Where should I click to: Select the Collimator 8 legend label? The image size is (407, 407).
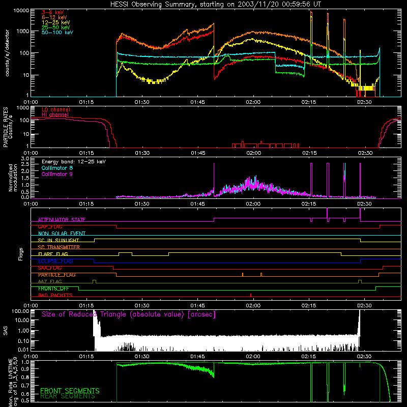pyautogui.click(x=57, y=168)
